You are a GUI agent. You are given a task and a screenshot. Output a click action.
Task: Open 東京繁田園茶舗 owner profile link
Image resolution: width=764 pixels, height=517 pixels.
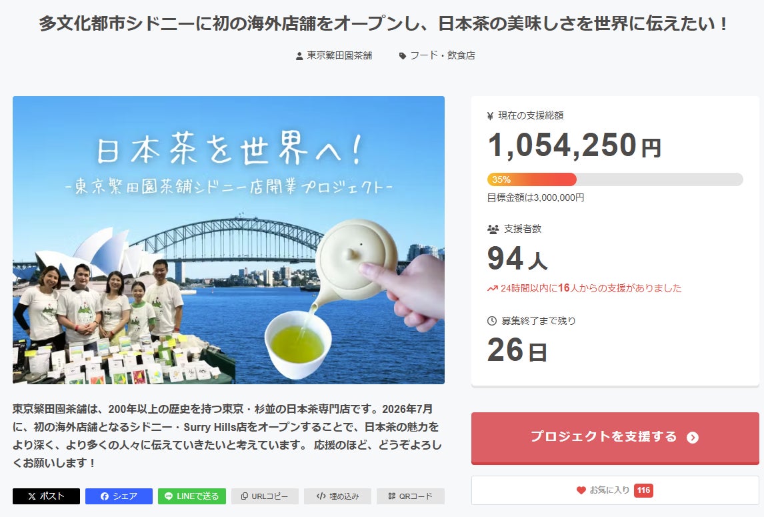click(339, 56)
